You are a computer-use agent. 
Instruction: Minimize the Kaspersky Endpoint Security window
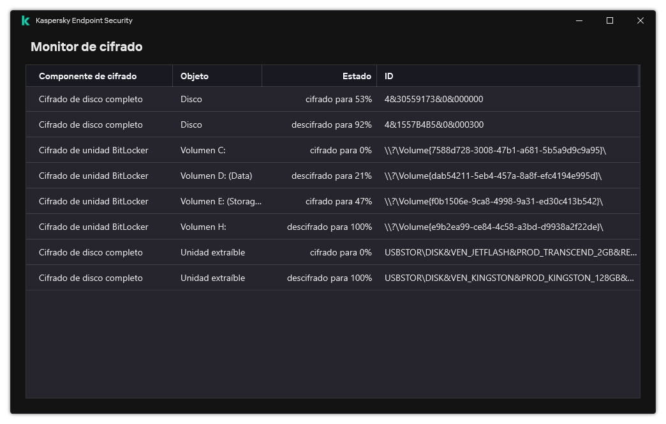coord(579,20)
